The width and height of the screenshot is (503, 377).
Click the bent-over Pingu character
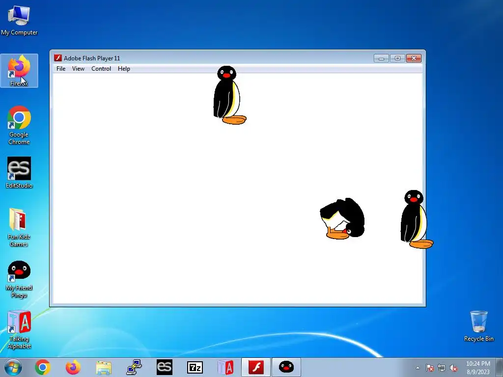pos(342,218)
